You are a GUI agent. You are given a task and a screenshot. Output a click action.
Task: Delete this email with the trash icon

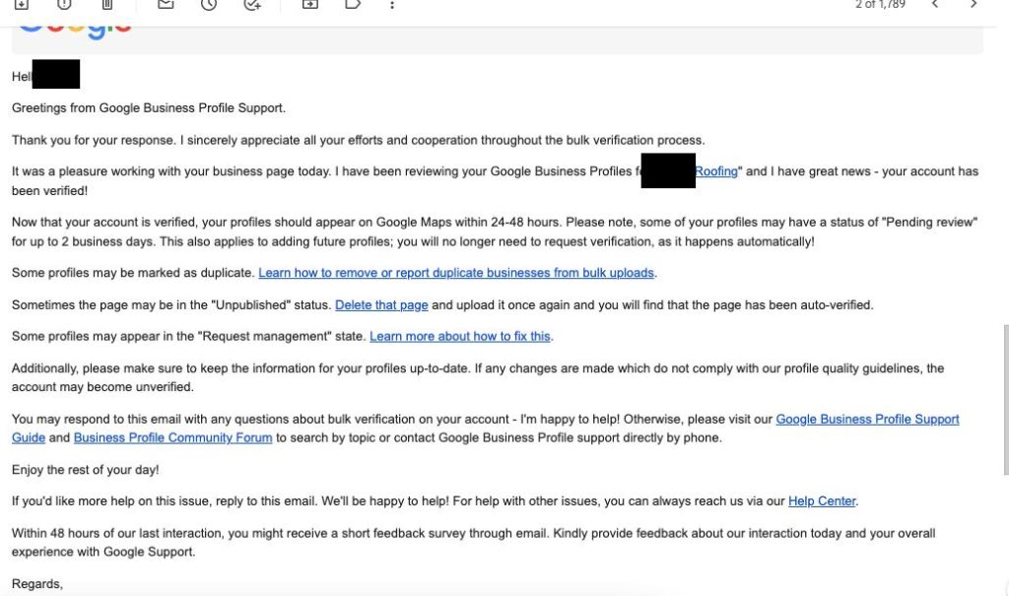[107, 4]
